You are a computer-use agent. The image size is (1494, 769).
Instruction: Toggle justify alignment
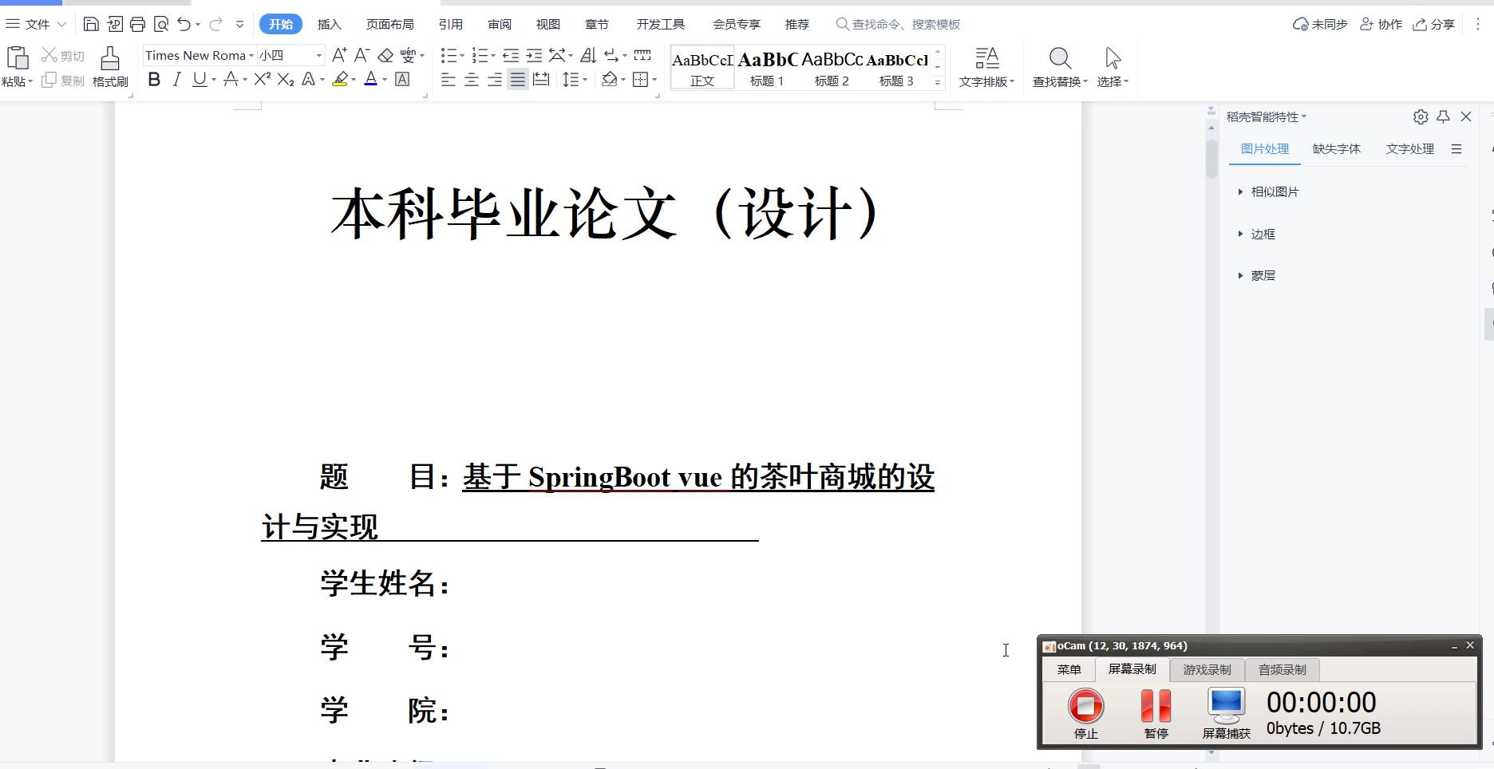[518, 79]
